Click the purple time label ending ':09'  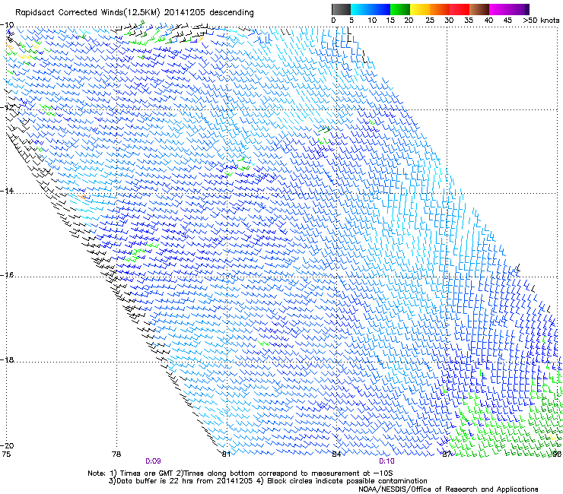[153, 461]
